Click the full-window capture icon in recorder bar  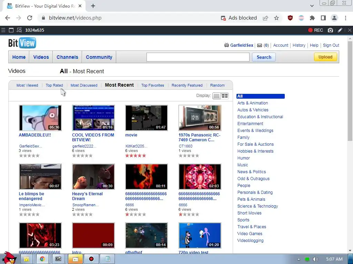pos(11,30)
